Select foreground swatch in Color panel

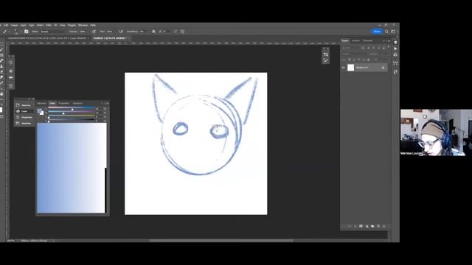[39, 111]
